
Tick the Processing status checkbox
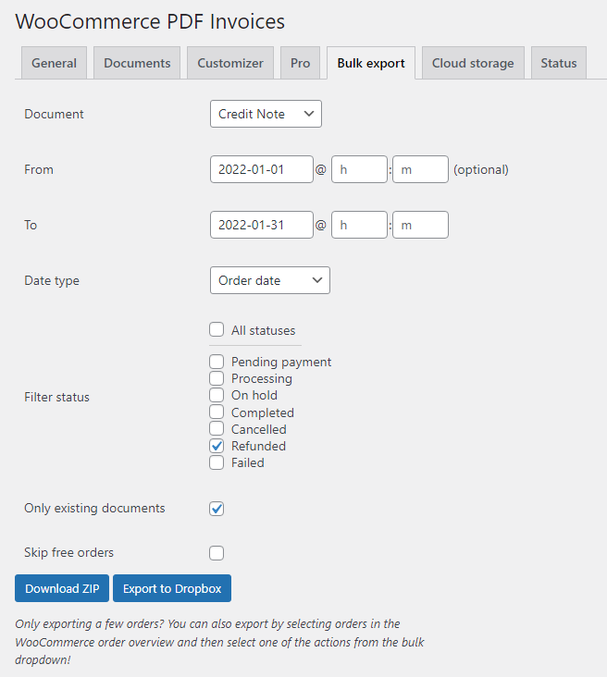217,378
